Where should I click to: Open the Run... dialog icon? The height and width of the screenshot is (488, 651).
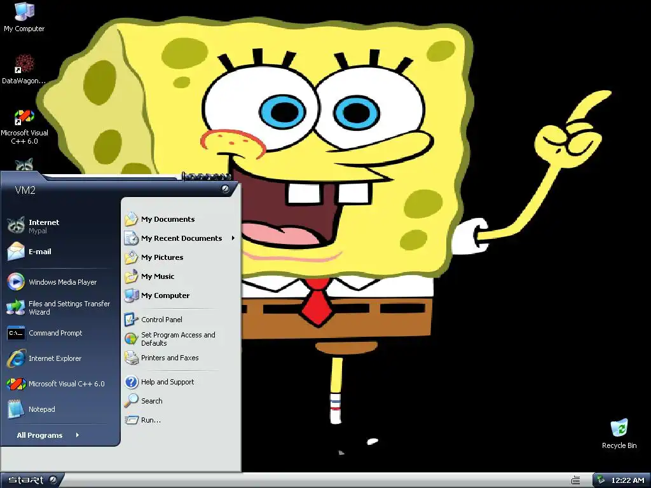point(131,420)
